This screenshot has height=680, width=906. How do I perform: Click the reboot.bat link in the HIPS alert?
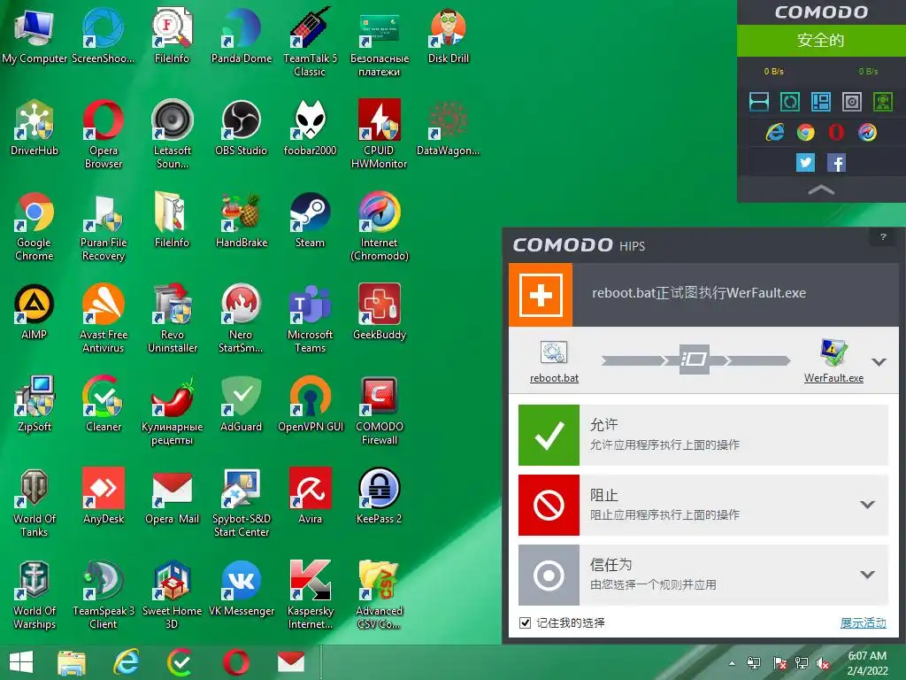click(x=554, y=377)
